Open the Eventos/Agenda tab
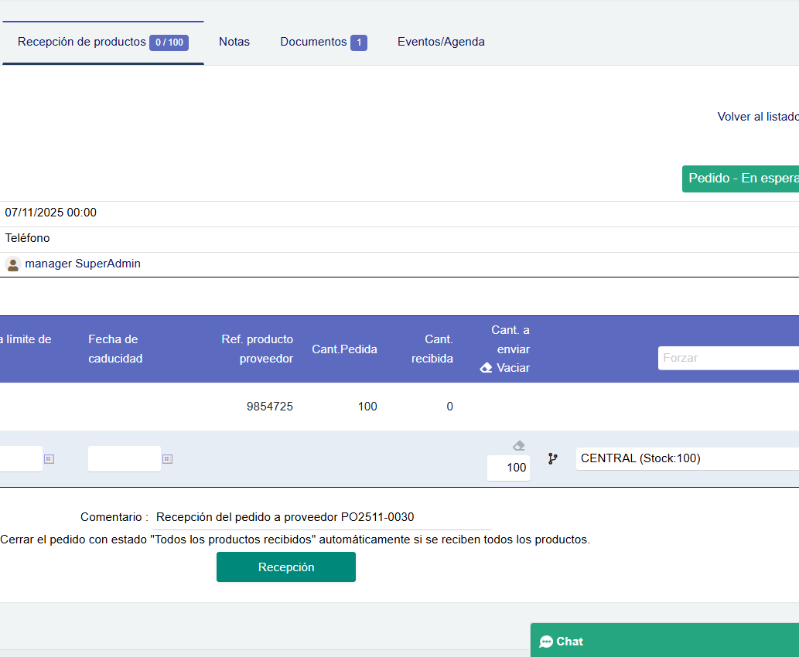799x657 pixels. click(x=441, y=42)
